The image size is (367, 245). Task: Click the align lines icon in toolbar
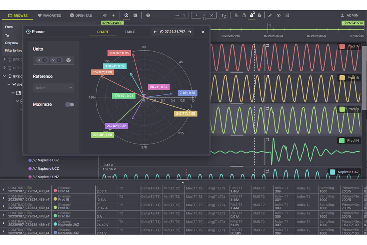(237, 15)
